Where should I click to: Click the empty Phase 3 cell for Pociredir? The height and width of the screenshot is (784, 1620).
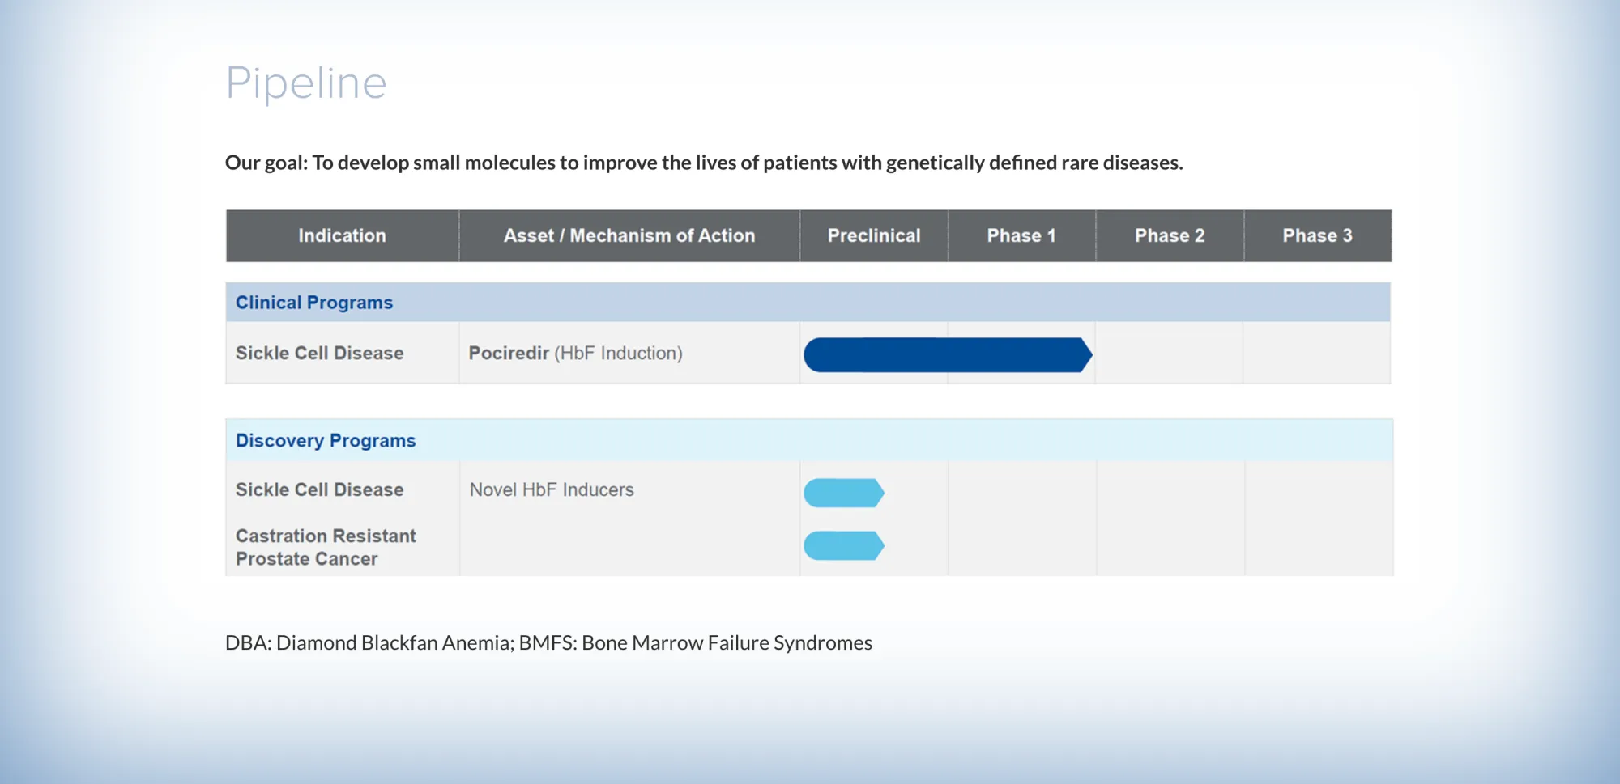[1317, 354]
